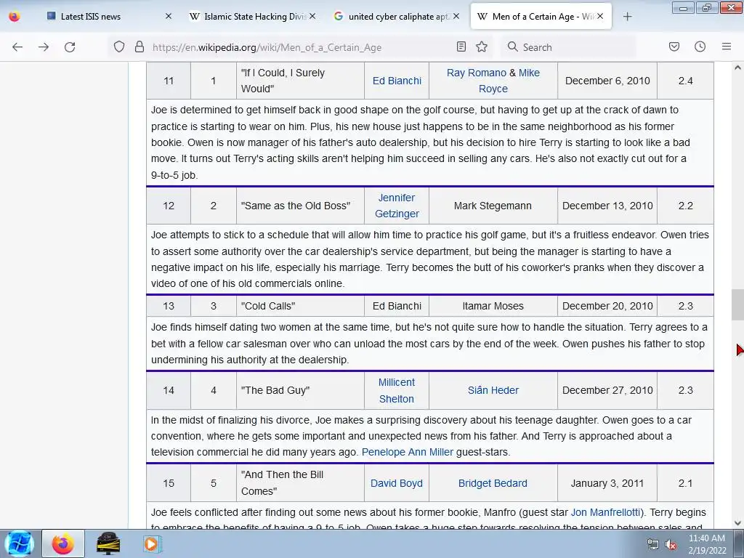Image resolution: width=744 pixels, height=558 pixels.
Task: Click overall episode number 14
Action: [x=169, y=390]
